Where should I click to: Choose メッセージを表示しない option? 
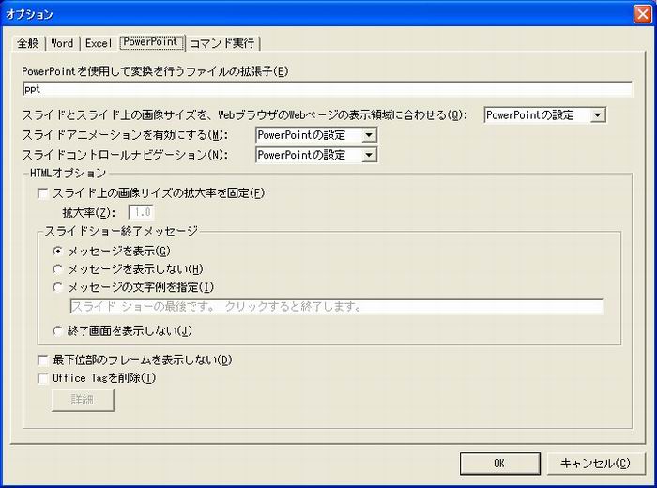pyautogui.click(x=58, y=269)
